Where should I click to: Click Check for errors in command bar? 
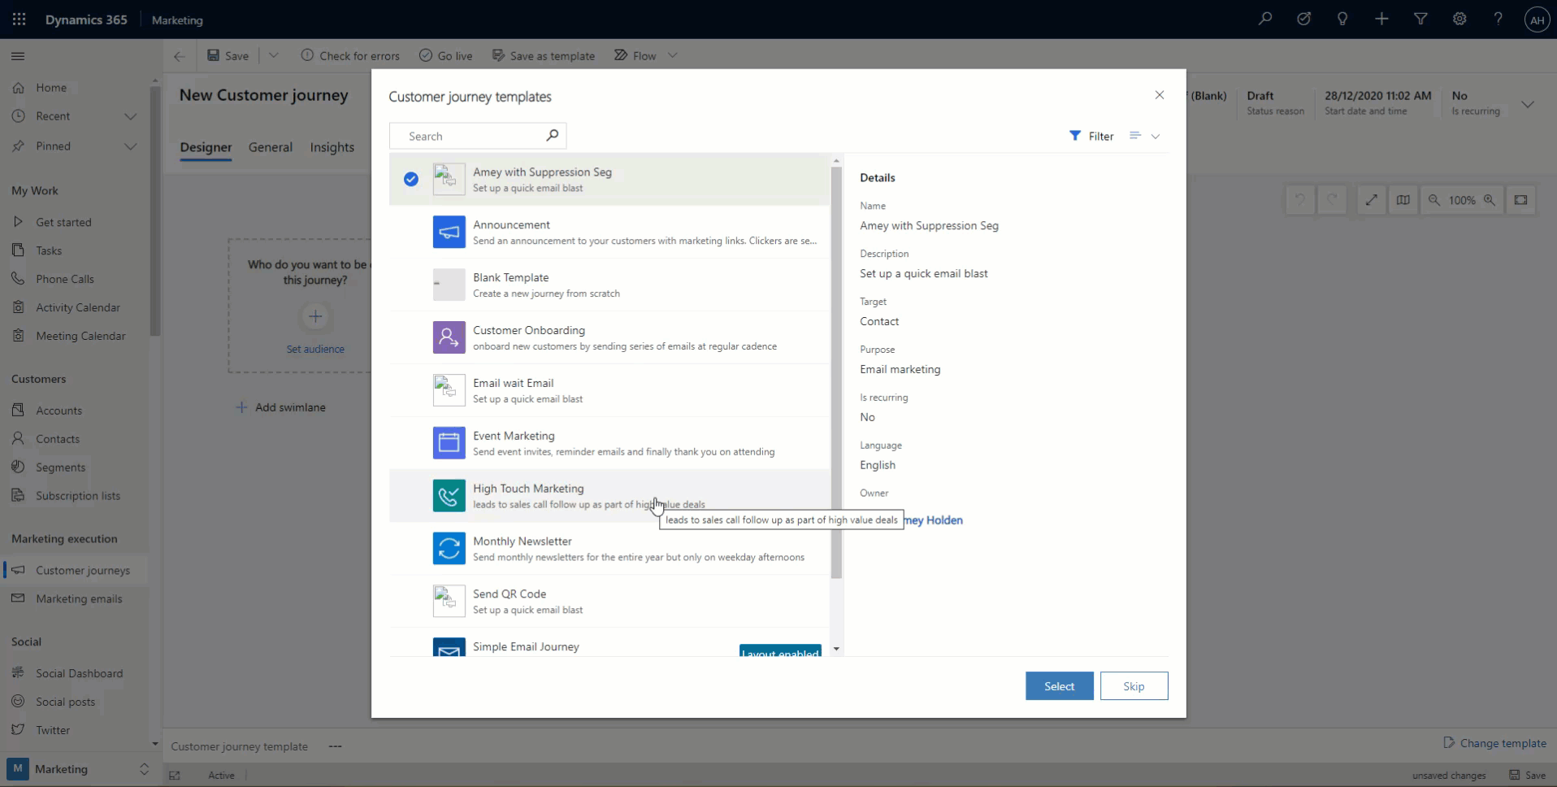point(350,55)
